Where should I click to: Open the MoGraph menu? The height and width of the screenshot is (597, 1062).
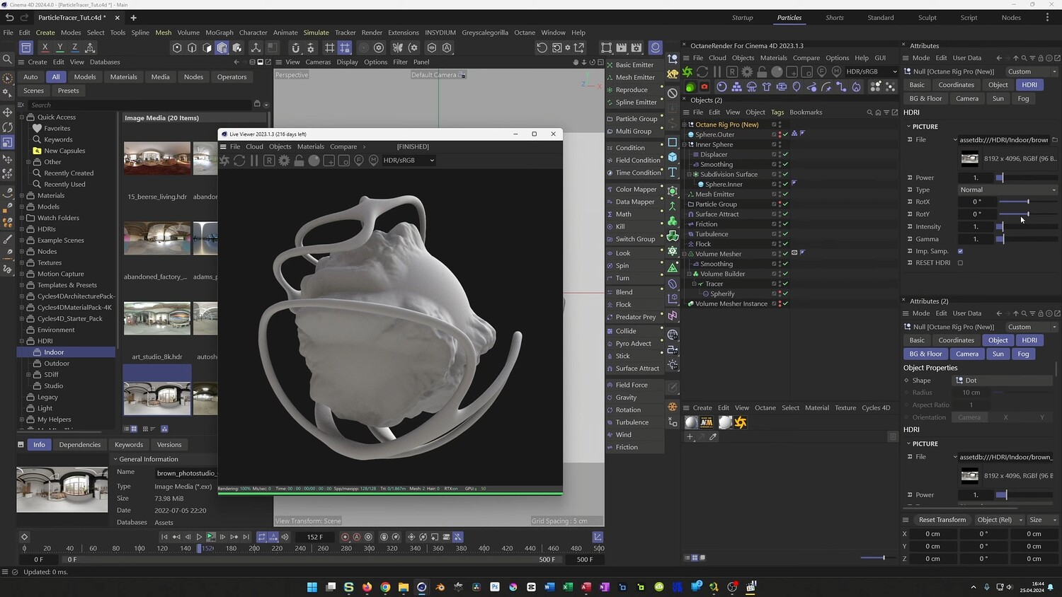pos(219,33)
